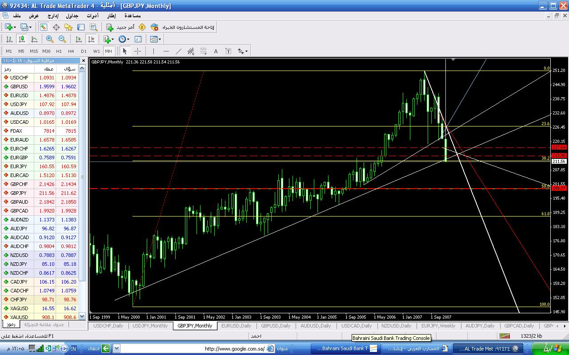
Task: Click the text label tool 'A'
Action: tap(216, 51)
